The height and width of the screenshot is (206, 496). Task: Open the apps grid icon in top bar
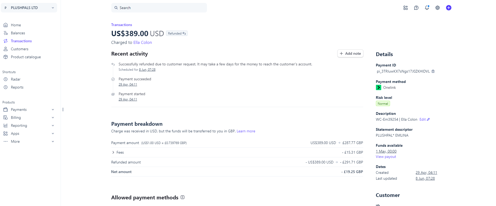tap(405, 8)
